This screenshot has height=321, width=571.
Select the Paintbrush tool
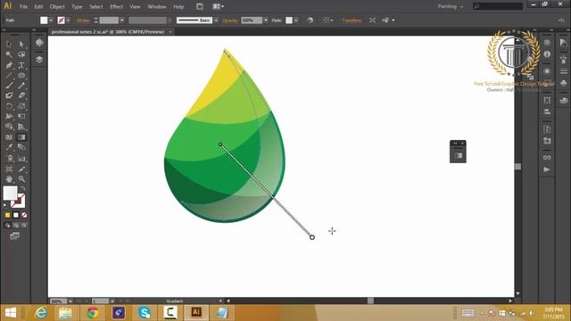[9, 86]
